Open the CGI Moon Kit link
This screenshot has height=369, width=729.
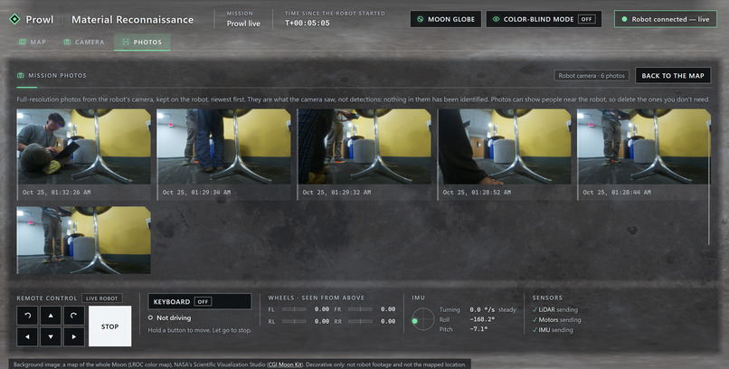pyautogui.click(x=285, y=364)
